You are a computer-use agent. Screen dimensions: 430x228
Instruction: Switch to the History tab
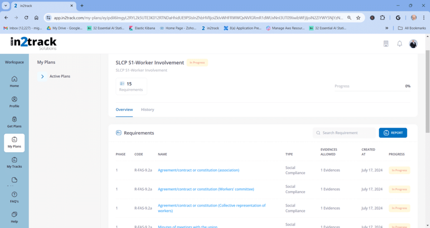147,110
